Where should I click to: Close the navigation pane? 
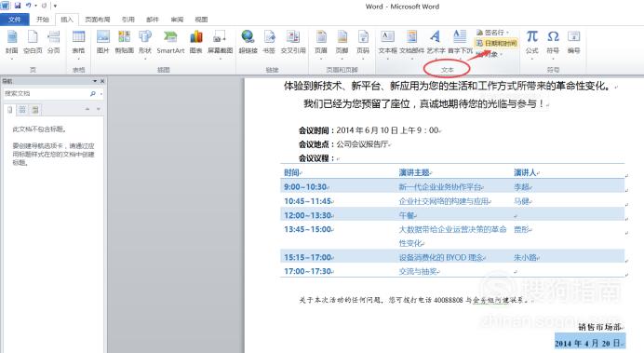click(102, 81)
